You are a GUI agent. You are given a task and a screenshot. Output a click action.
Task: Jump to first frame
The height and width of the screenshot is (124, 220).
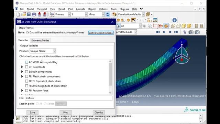[158, 32]
